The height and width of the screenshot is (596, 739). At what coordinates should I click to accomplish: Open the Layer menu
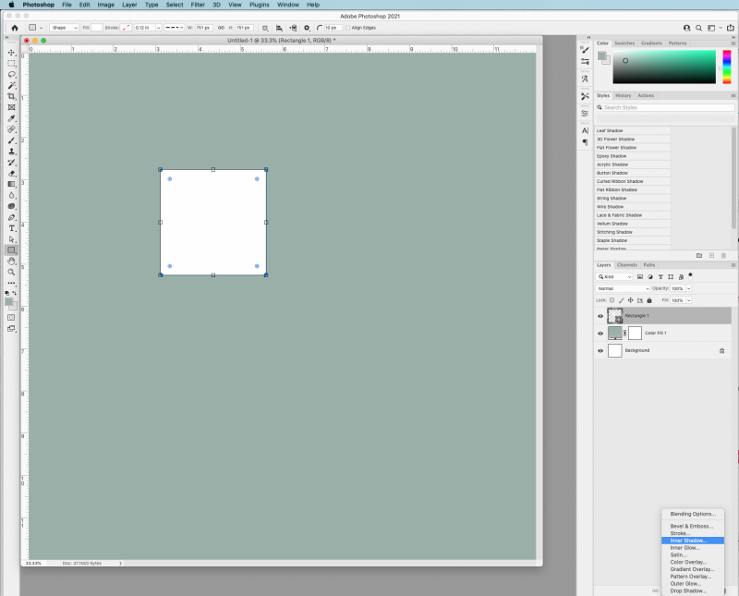click(129, 5)
